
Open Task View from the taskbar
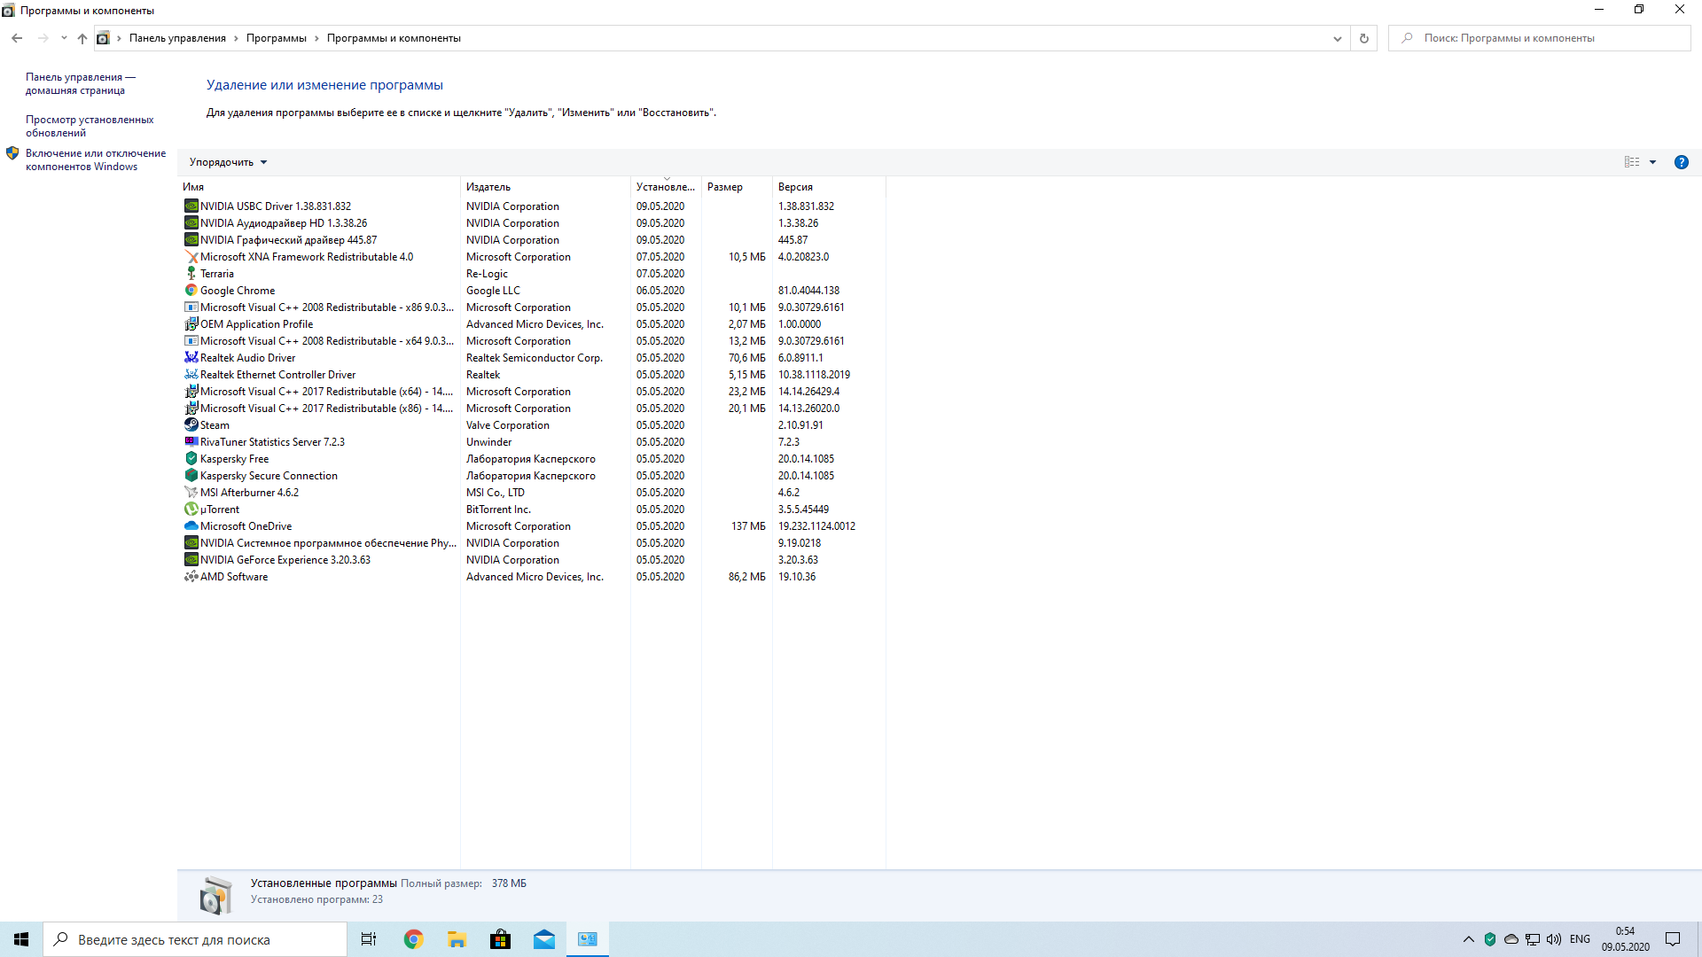[x=369, y=939]
